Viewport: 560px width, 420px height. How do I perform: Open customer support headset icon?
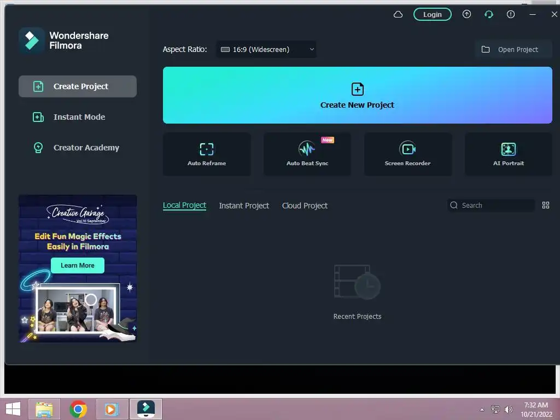click(488, 14)
